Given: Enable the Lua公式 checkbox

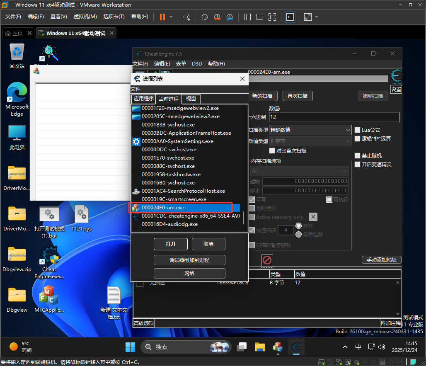Looking at the screenshot, I should 358,130.
